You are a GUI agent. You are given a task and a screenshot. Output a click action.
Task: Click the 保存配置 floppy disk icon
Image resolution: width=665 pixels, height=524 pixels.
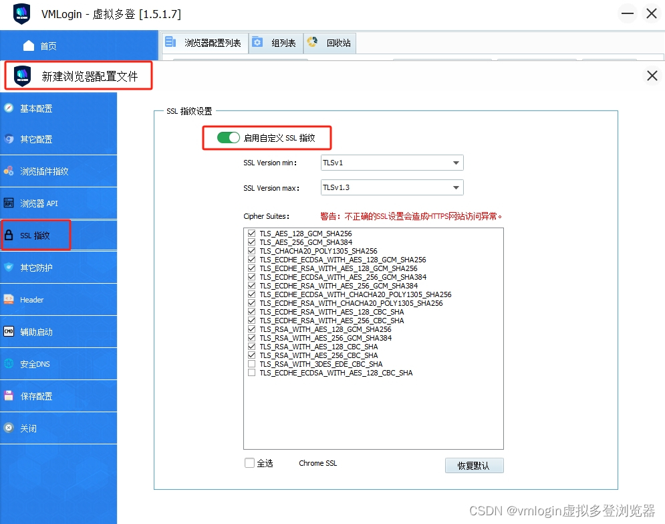pyautogui.click(x=9, y=396)
